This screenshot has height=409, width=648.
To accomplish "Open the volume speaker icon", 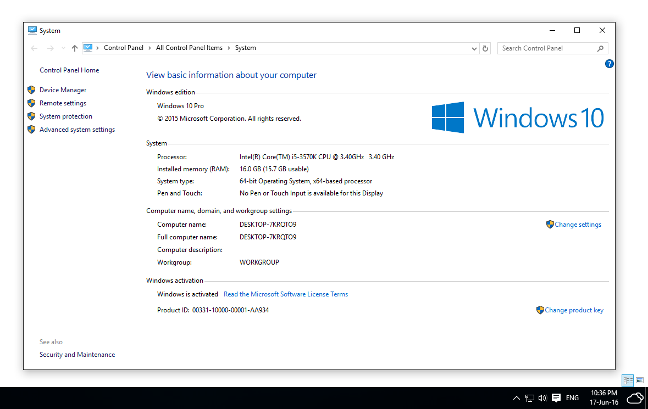I will tap(542, 398).
